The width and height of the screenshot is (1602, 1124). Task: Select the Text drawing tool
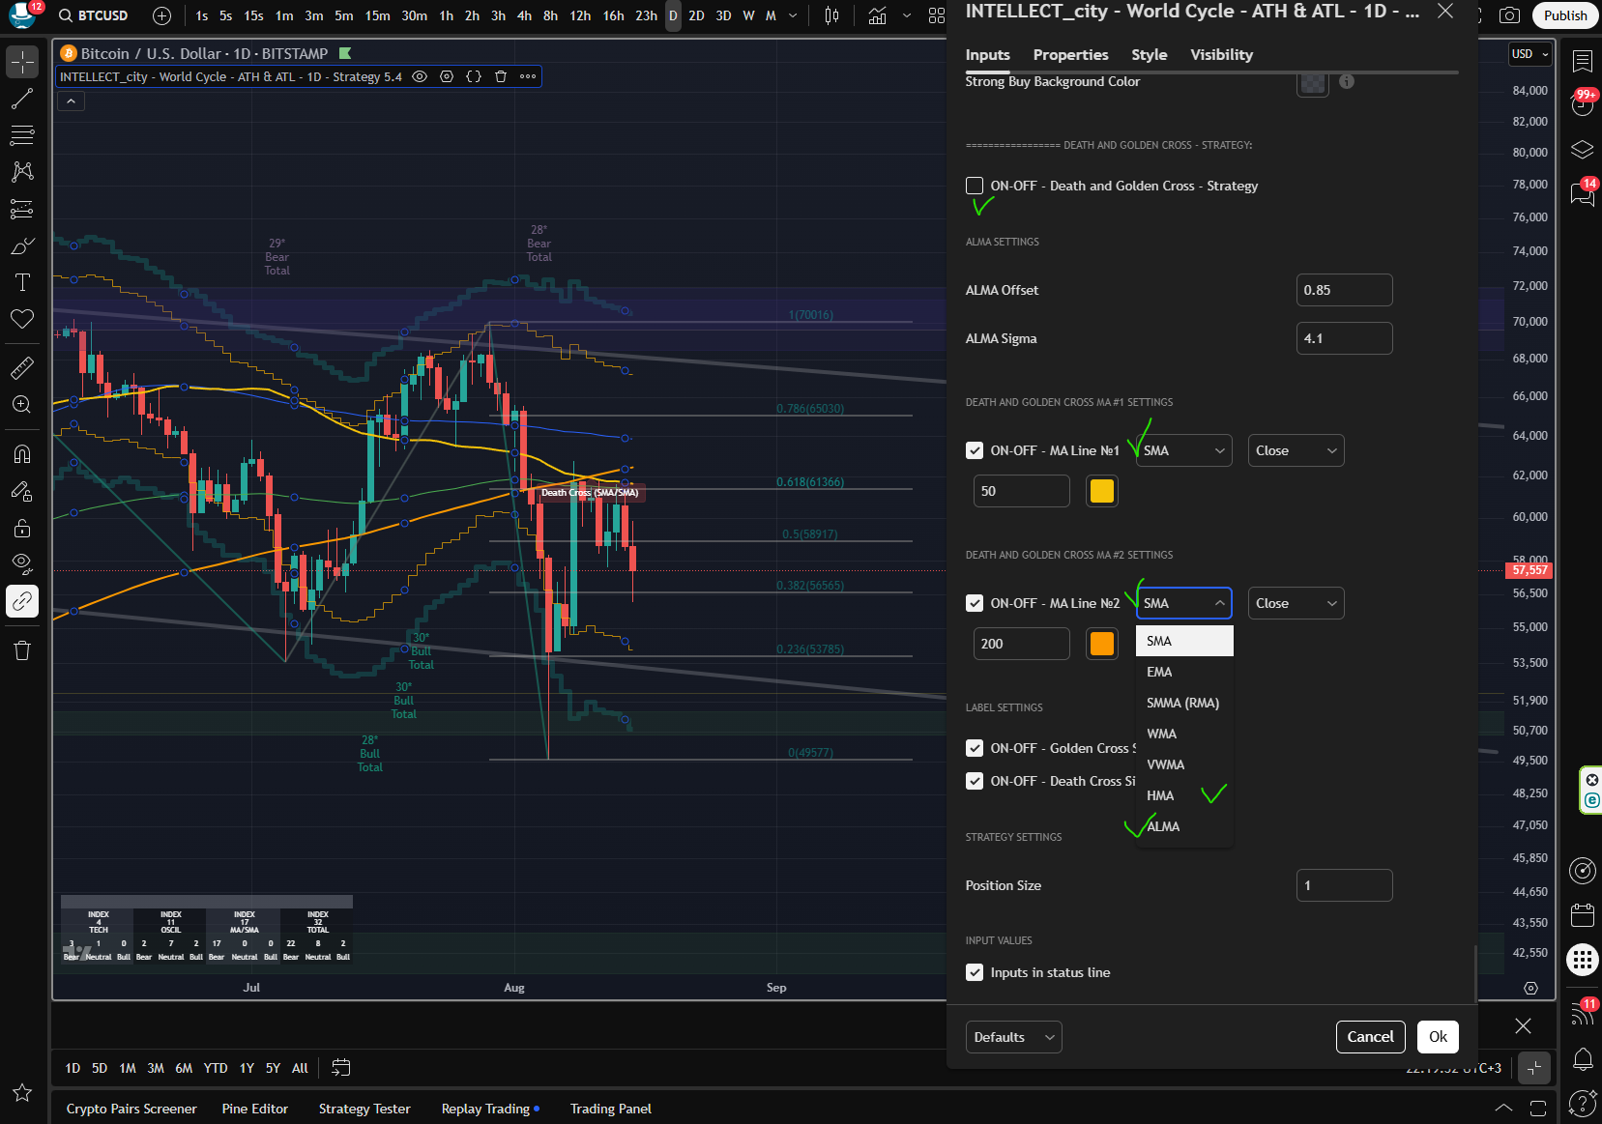[22, 282]
